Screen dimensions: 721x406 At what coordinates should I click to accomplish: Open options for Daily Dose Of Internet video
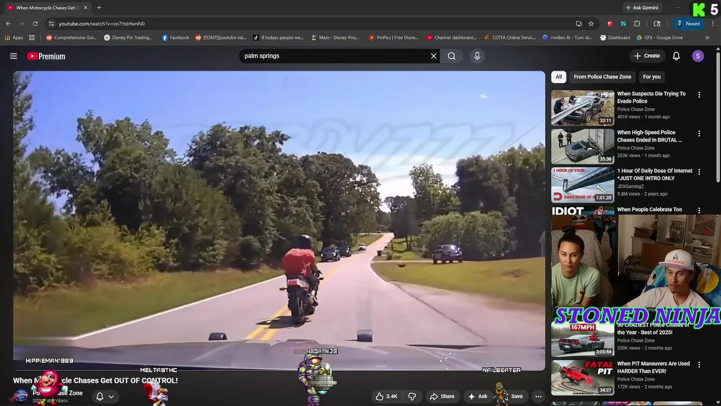(699, 171)
